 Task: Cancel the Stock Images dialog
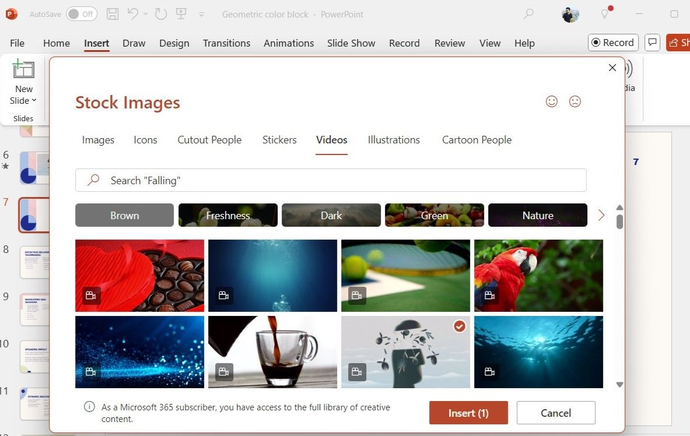coord(555,413)
